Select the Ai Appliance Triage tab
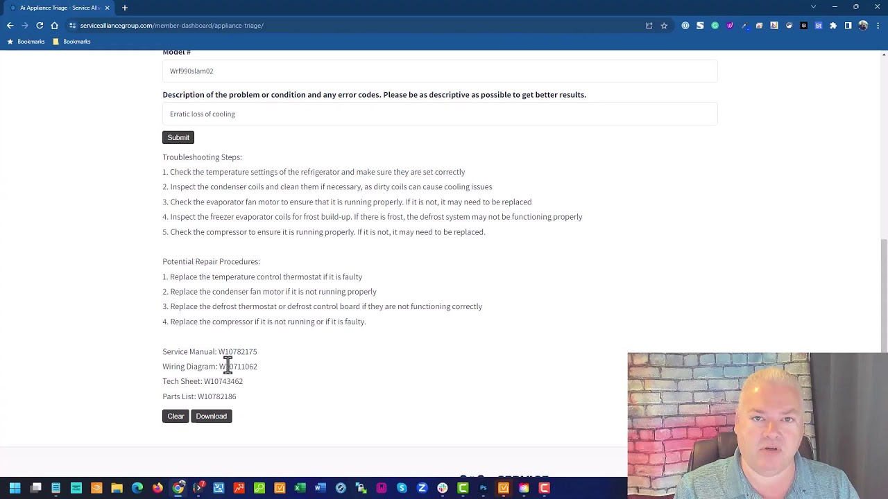The height and width of the screenshot is (499, 888). pos(60,8)
